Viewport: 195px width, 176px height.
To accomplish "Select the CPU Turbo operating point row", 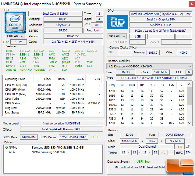I will 53,99.
